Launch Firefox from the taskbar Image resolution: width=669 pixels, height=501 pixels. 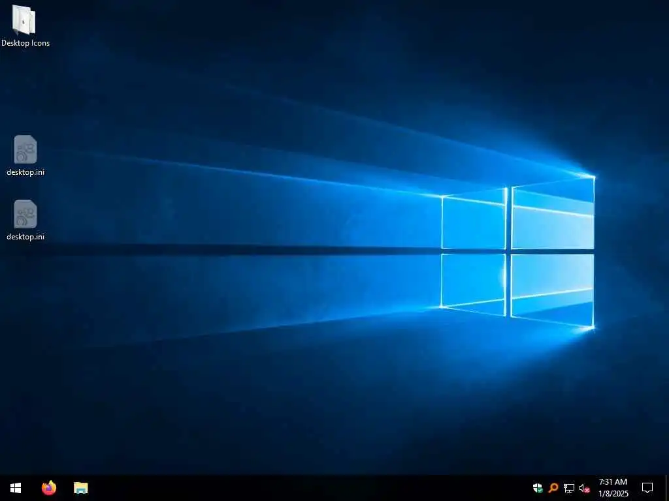point(49,488)
